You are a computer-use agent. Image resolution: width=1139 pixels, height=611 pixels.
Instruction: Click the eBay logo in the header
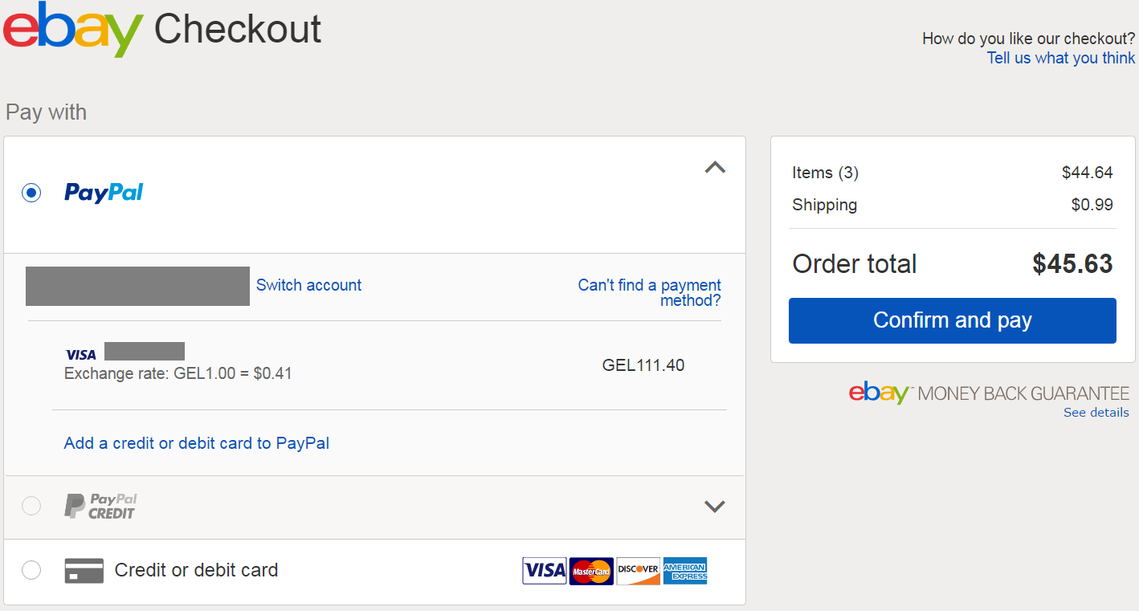[x=73, y=30]
